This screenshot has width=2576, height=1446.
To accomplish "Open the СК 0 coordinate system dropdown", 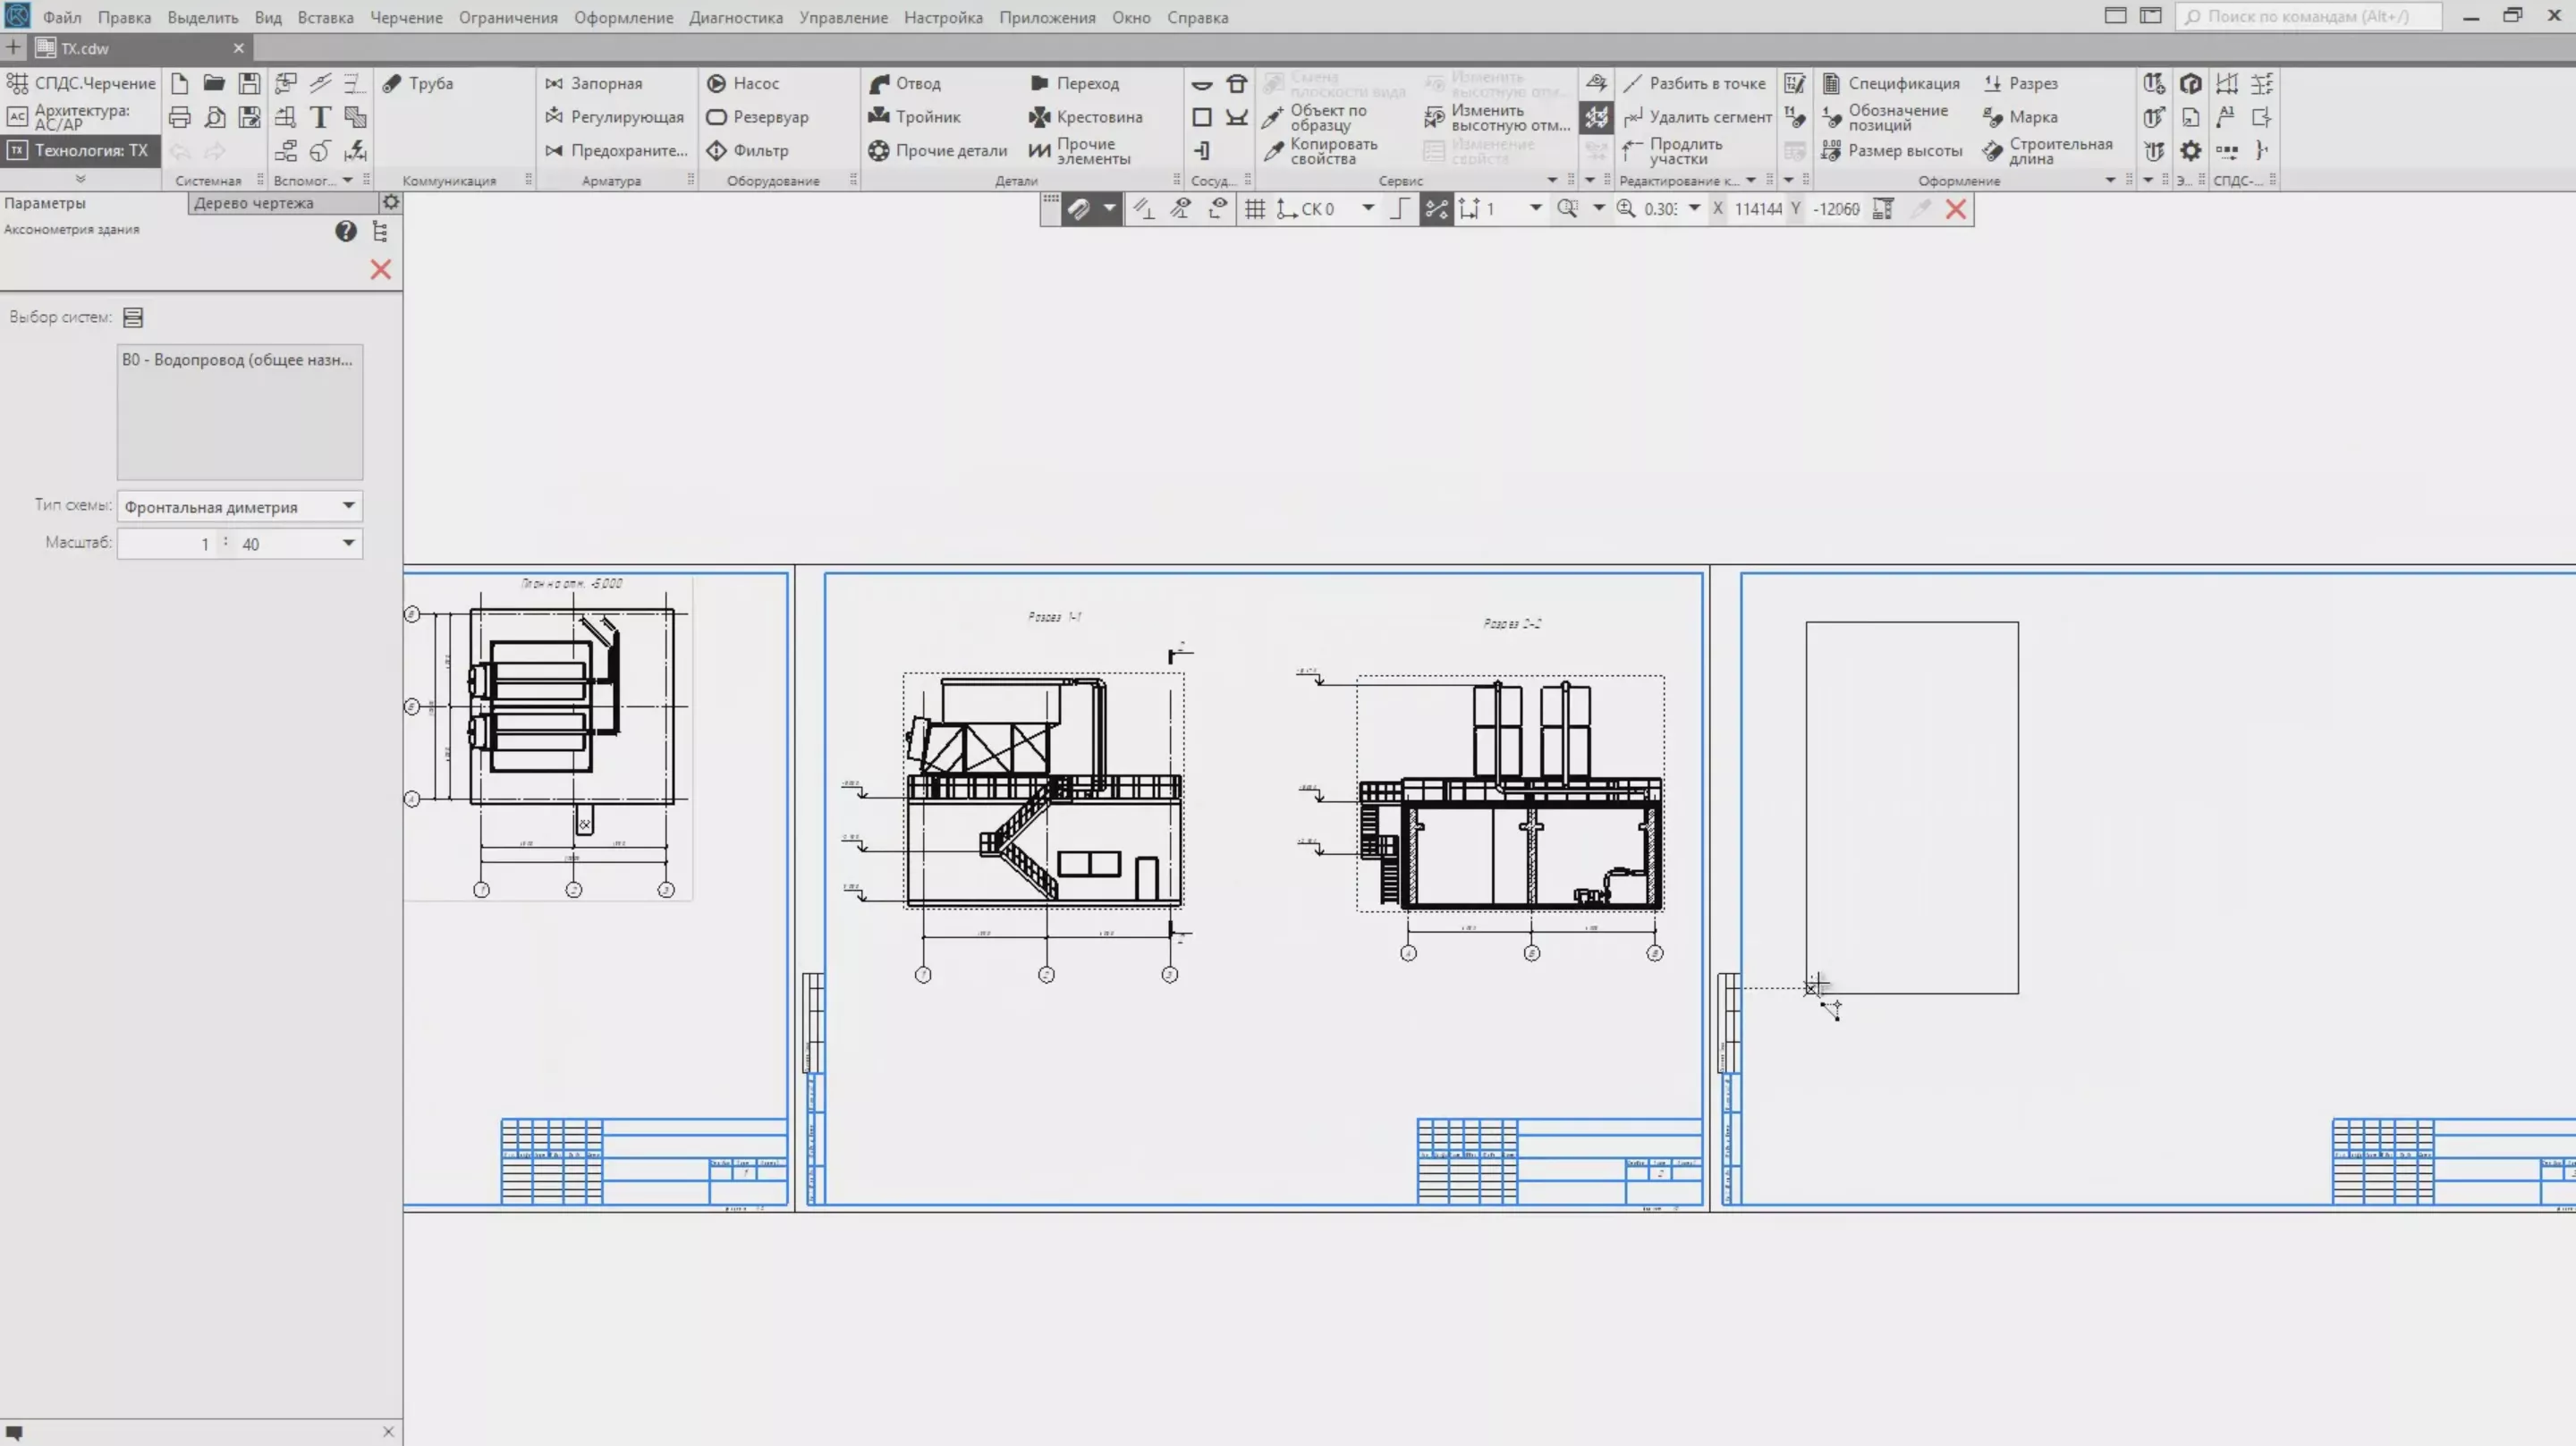I will click(x=1367, y=209).
